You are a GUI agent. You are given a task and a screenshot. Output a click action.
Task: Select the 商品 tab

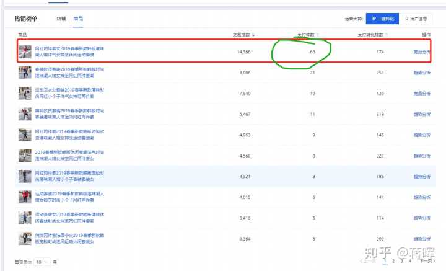click(x=77, y=19)
